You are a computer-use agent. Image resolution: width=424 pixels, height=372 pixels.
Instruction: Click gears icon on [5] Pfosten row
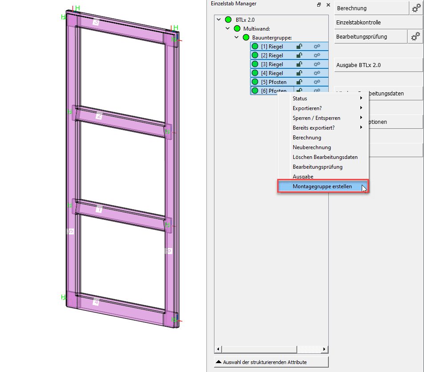(317, 82)
